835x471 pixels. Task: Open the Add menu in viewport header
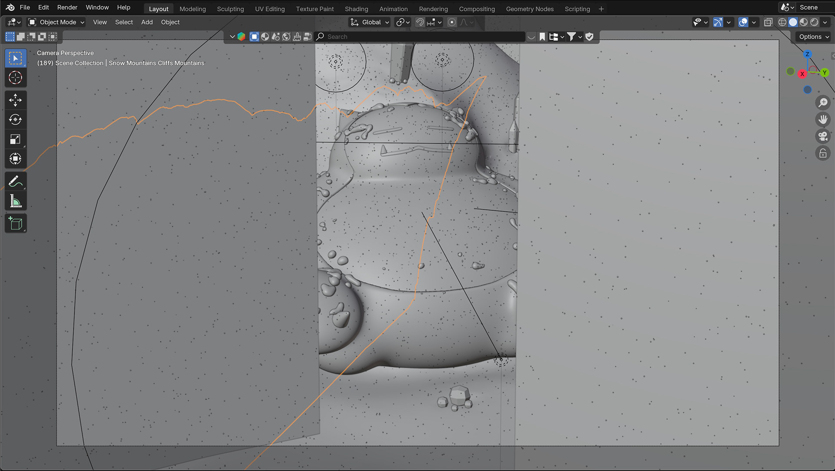147,22
